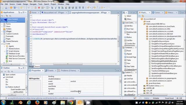
Task: Select the Edit Box control in palette
Action: coord(128,26)
